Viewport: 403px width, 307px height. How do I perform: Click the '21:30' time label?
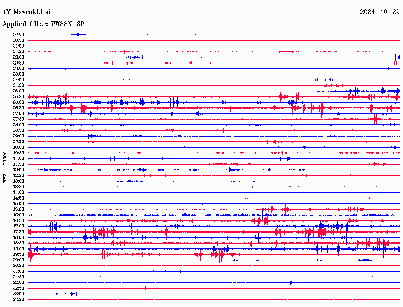coord(18,277)
